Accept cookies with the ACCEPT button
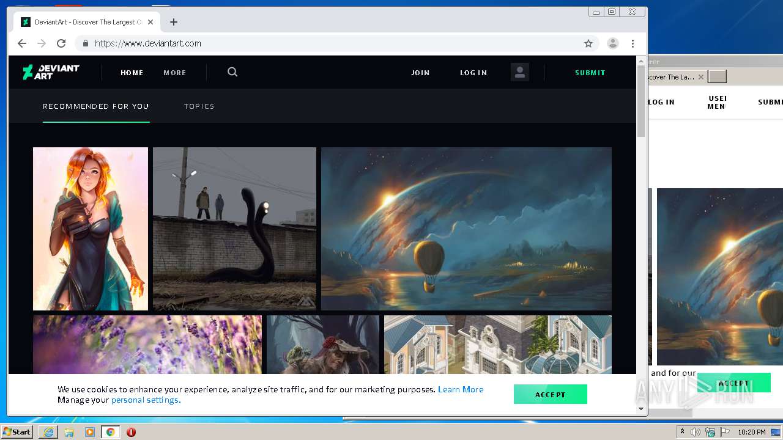783x440 pixels. 551,394
